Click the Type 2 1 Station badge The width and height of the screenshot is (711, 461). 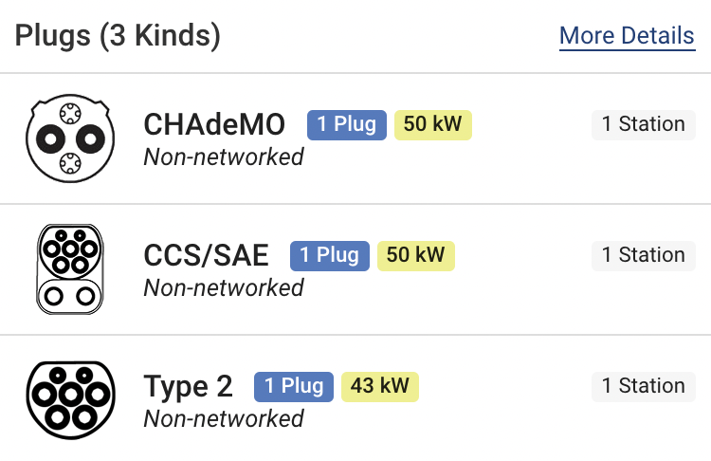(644, 387)
